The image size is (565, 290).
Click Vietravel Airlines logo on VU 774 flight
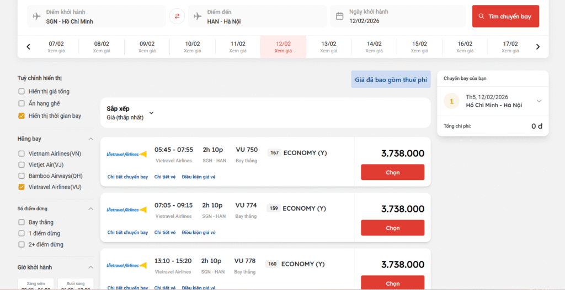click(126, 210)
